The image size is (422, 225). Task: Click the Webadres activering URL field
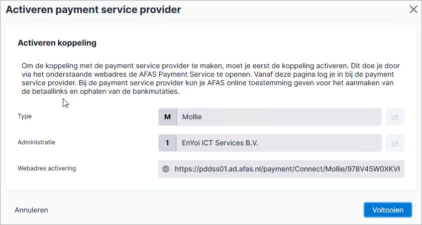281,169
